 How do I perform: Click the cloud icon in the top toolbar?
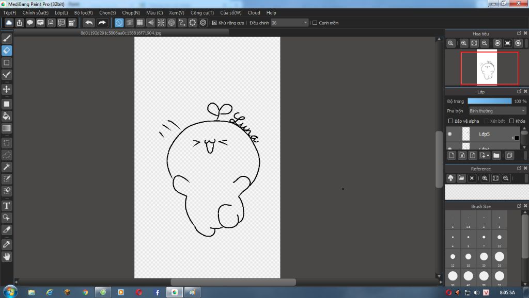(x=9, y=23)
